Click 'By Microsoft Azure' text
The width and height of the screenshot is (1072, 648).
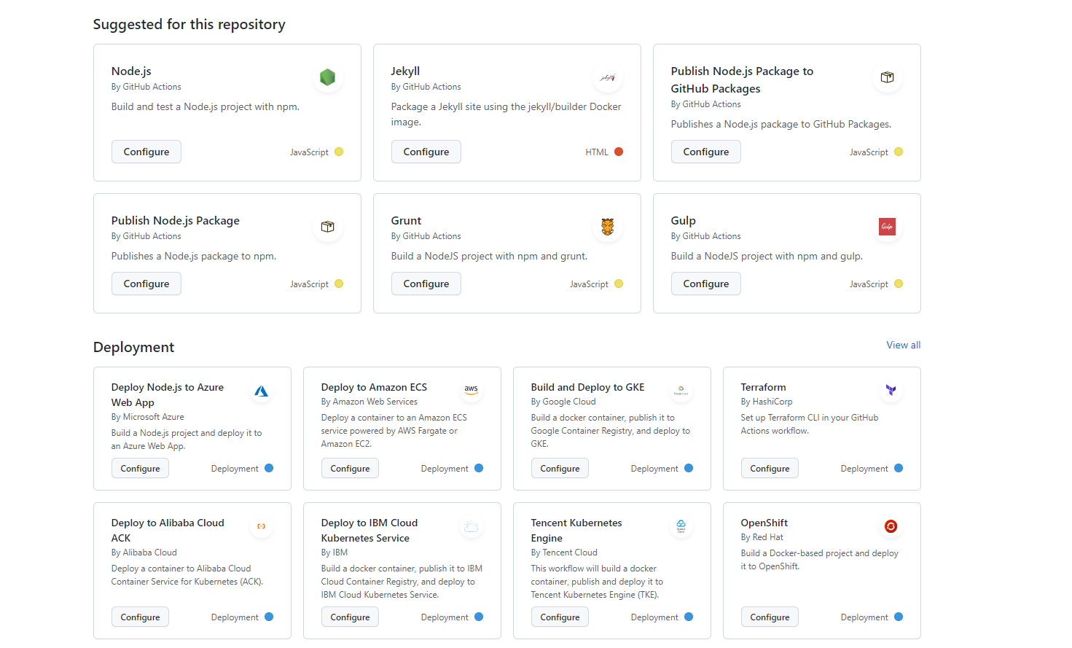pos(147,417)
